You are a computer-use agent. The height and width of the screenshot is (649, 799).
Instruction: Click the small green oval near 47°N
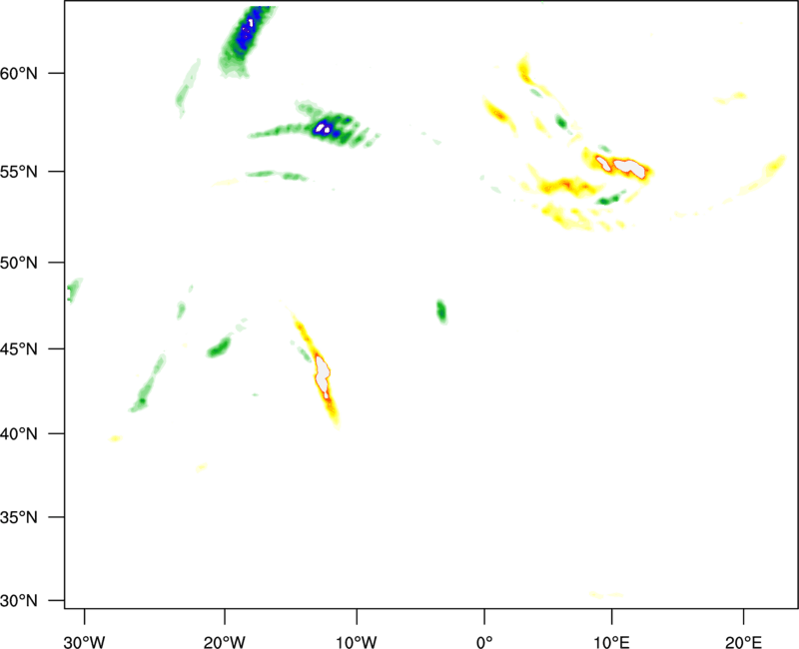click(441, 312)
